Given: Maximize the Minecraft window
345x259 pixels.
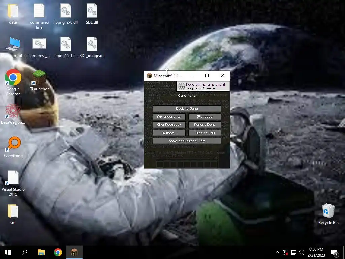Looking at the screenshot, I should 207,76.
